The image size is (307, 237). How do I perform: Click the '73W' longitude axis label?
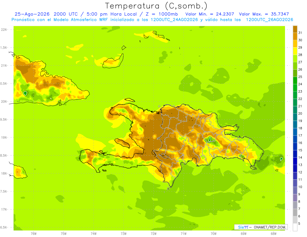pos(124,233)
